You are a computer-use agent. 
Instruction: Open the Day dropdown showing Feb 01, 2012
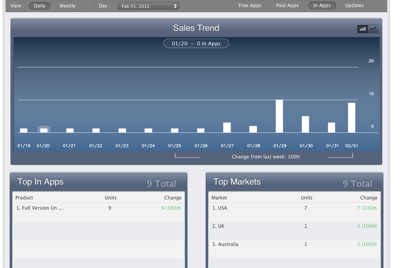coord(148,6)
